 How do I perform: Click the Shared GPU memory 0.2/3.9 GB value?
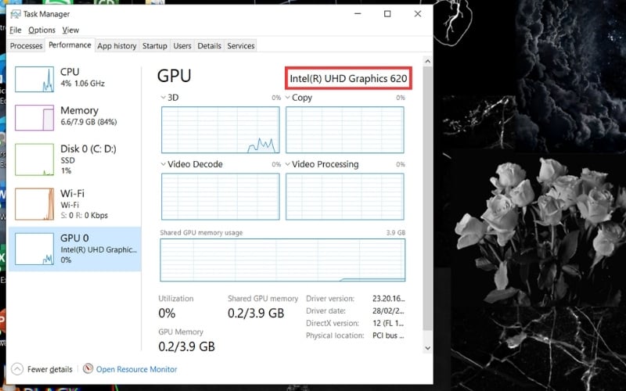tap(256, 314)
